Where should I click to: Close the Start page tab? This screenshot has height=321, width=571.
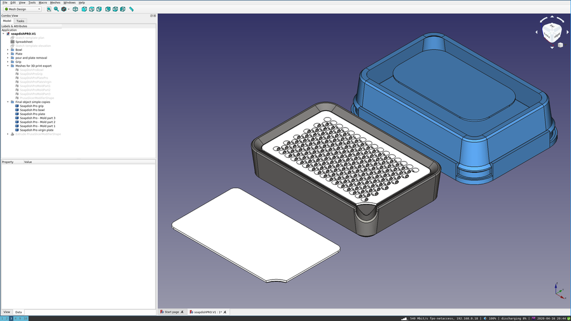coord(182,312)
